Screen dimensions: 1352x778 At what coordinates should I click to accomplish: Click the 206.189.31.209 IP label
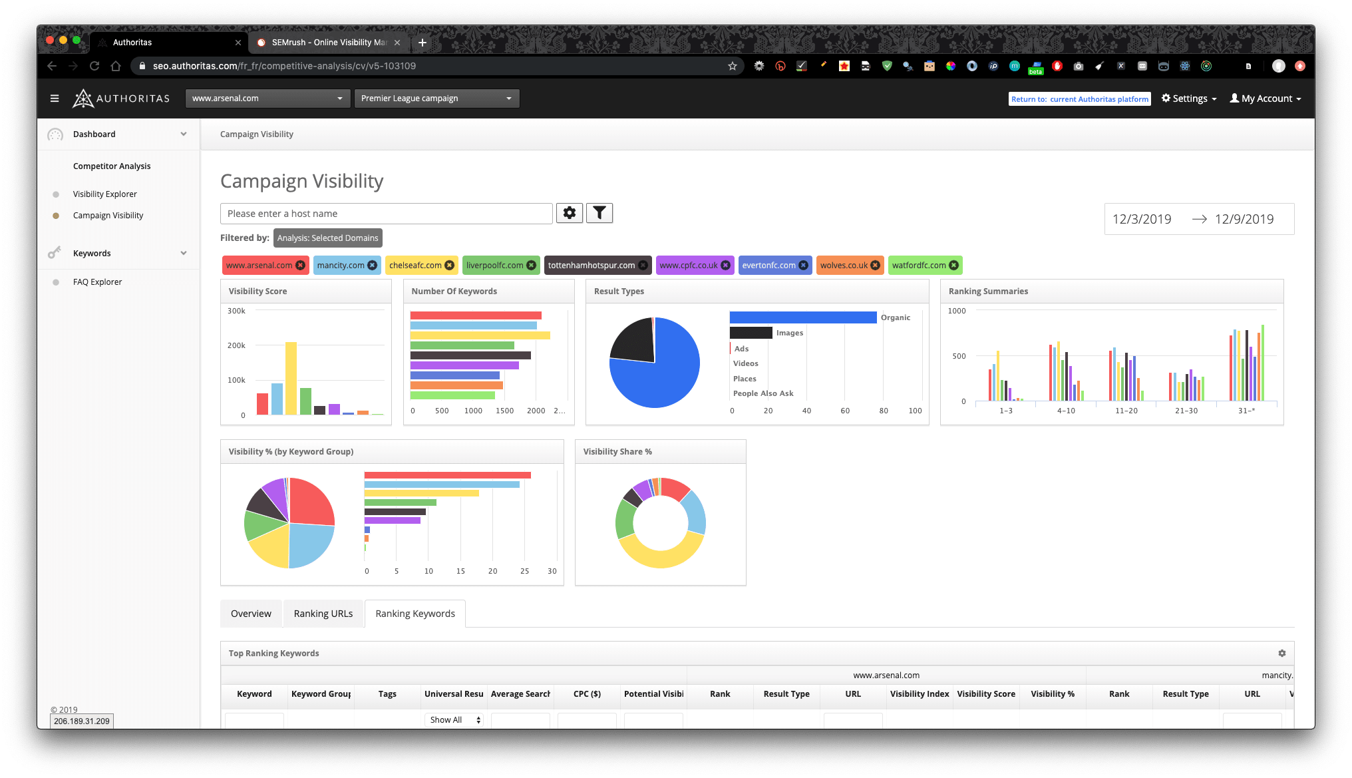tap(82, 721)
